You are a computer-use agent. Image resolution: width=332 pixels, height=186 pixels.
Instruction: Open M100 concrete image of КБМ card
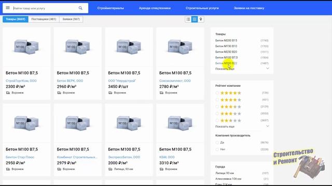(180, 123)
